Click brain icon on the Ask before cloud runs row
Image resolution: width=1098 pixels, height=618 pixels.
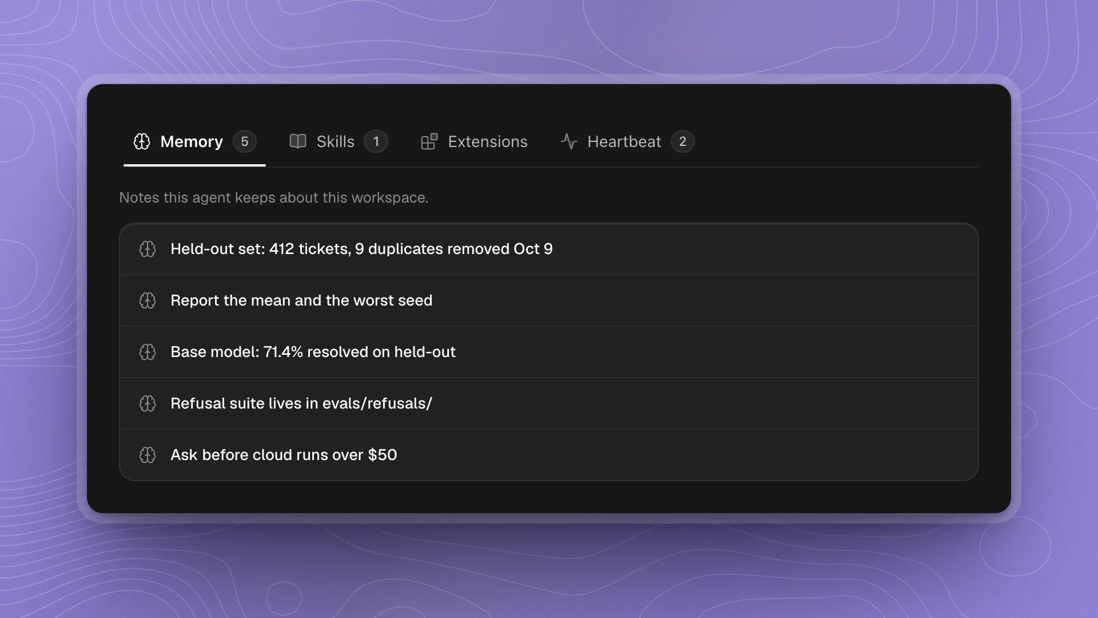click(x=148, y=455)
